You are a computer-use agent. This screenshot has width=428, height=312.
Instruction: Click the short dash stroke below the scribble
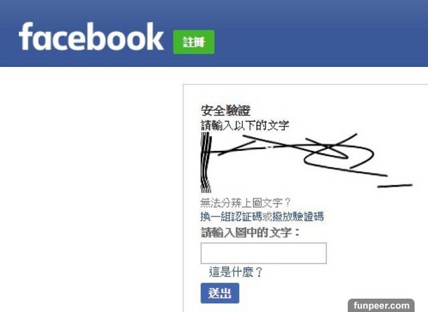395,186
